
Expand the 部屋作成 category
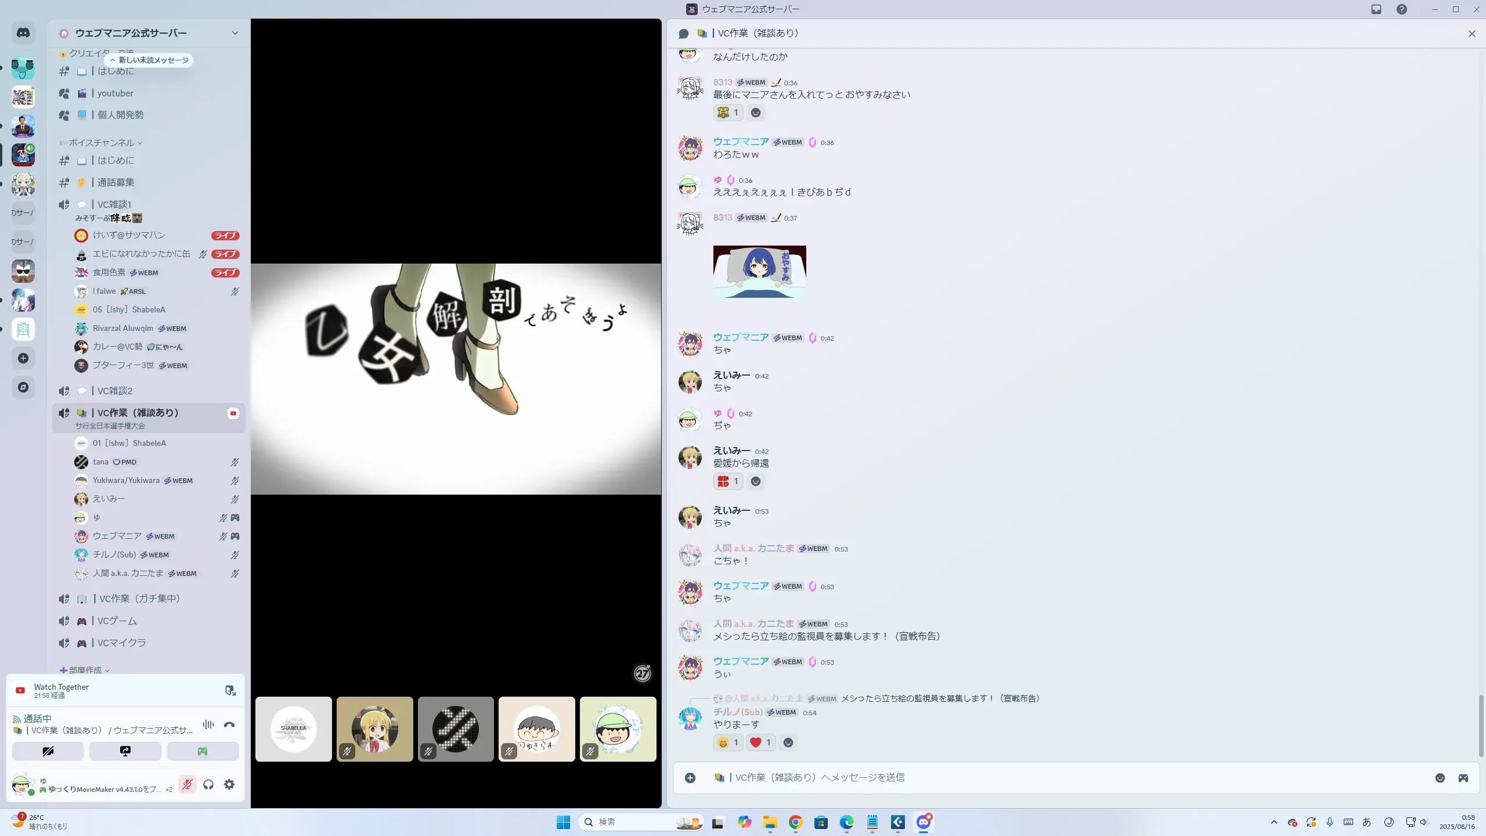[85, 670]
